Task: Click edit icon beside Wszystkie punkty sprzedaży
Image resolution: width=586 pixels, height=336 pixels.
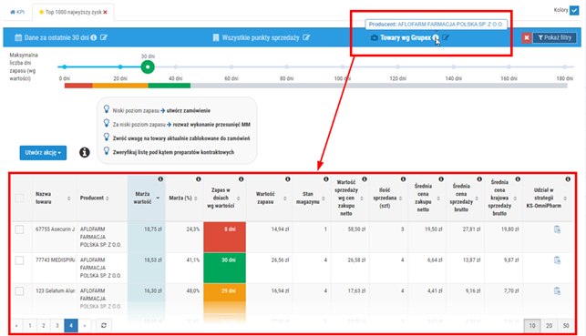Action: tap(306, 37)
